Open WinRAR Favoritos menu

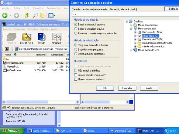tap(33, 29)
